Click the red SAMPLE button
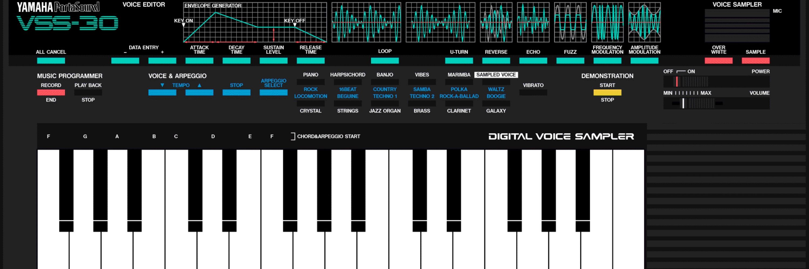The image size is (809, 269). click(x=755, y=61)
